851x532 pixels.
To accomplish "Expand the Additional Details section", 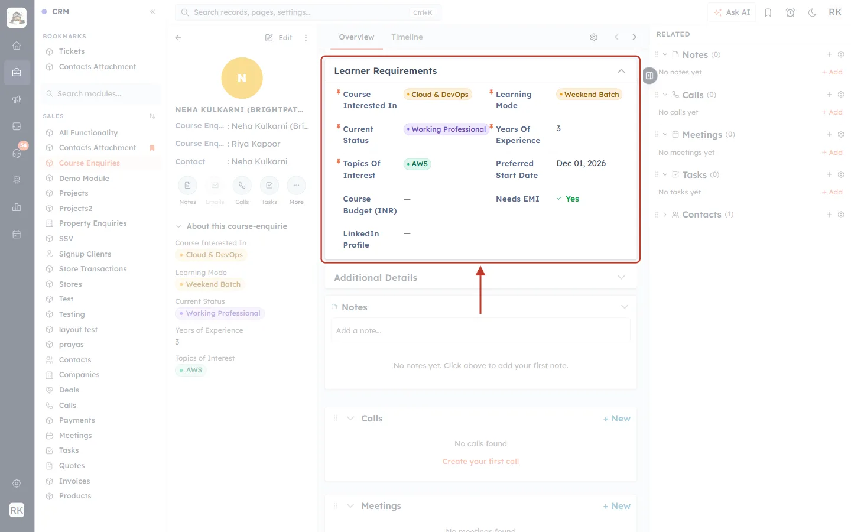I will coord(621,278).
